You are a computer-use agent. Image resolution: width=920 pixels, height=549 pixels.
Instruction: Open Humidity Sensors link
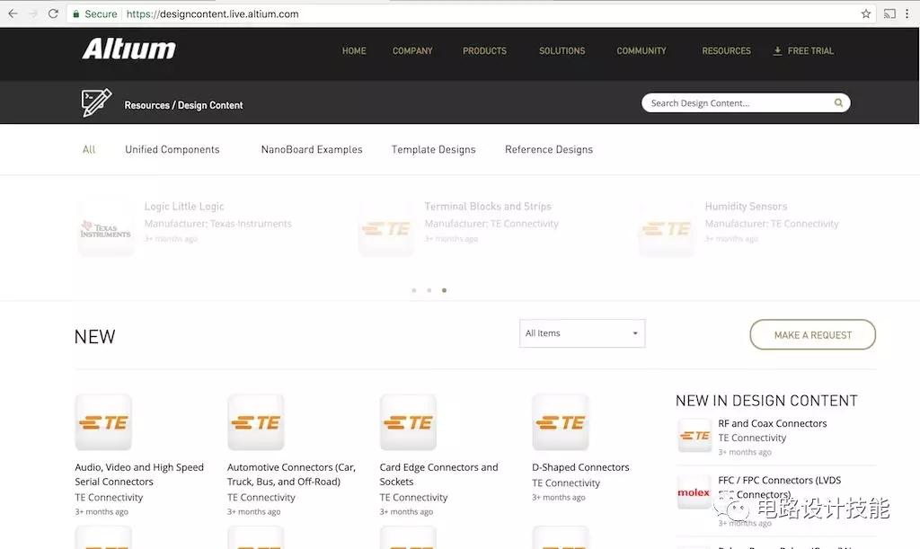[x=746, y=207]
